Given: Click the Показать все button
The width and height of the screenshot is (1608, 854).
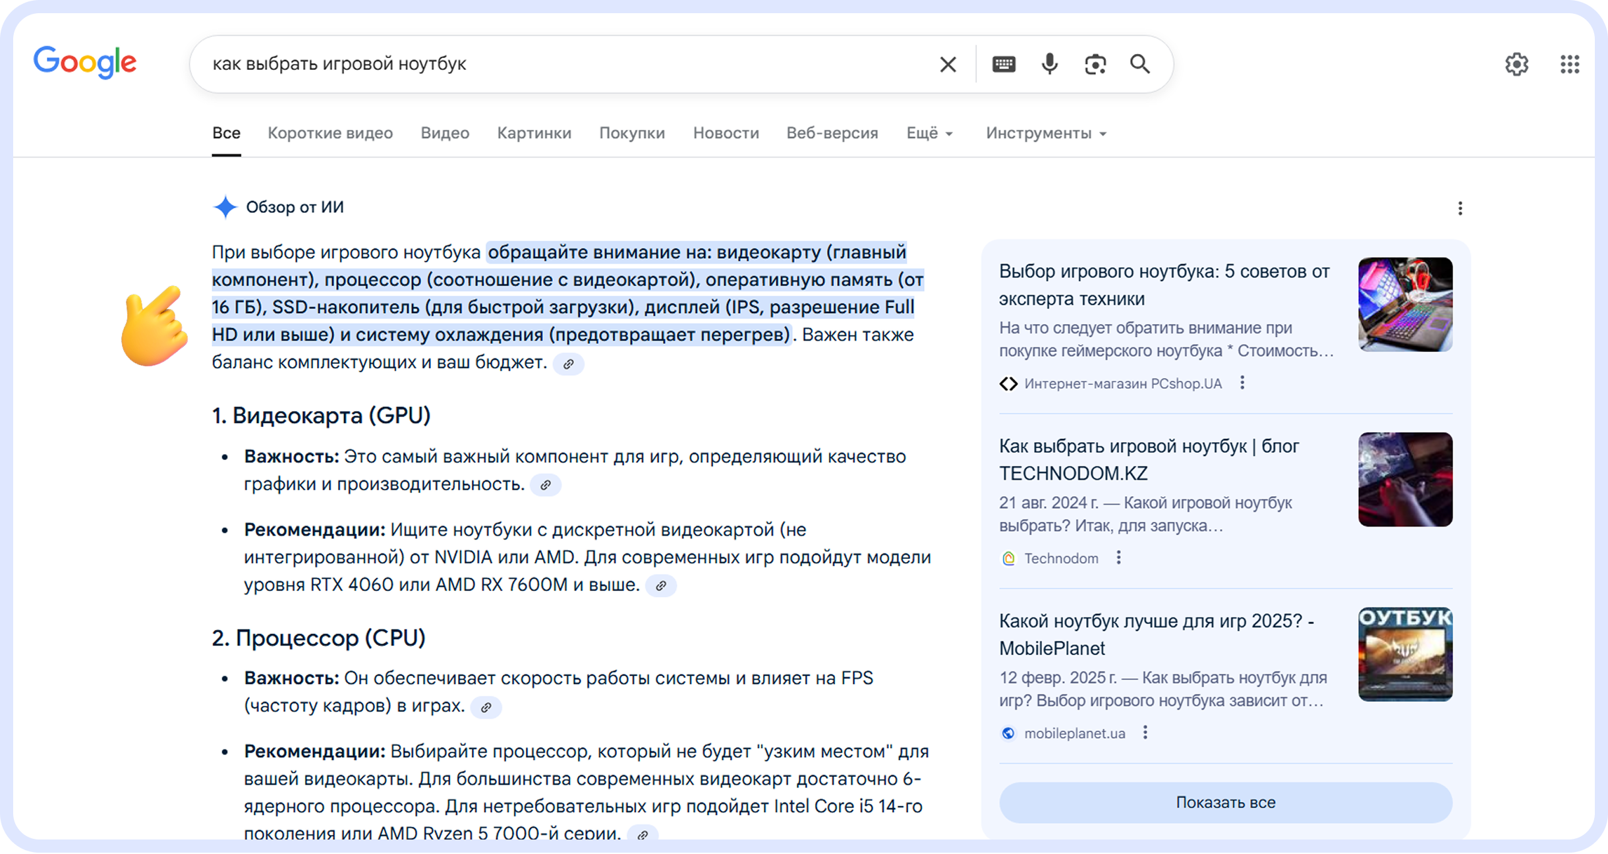Looking at the screenshot, I should click(1224, 802).
